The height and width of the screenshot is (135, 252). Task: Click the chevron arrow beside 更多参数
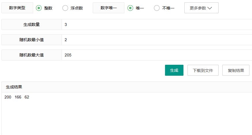click(x=210, y=8)
